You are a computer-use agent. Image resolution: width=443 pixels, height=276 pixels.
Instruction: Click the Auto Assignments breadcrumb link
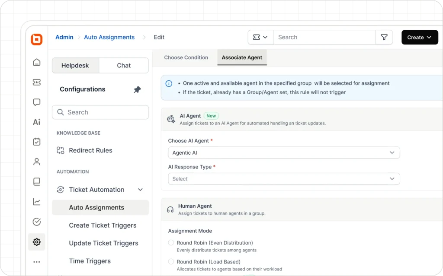pyautogui.click(x=109, y=37)
